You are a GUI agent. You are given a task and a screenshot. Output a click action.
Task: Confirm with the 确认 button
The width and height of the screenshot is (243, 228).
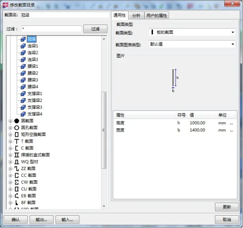16,220
